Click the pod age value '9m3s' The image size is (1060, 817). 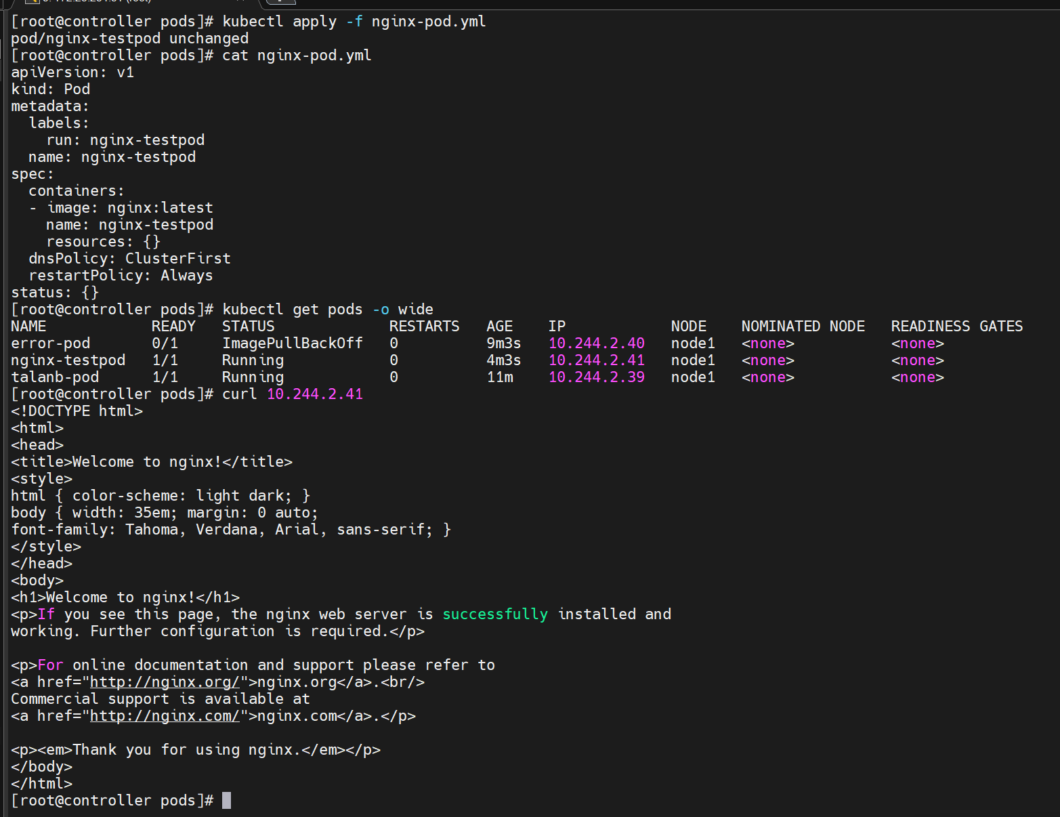tap(504, 343)
